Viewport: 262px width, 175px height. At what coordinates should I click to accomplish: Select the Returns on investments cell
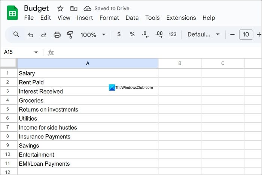coord(88,109)
